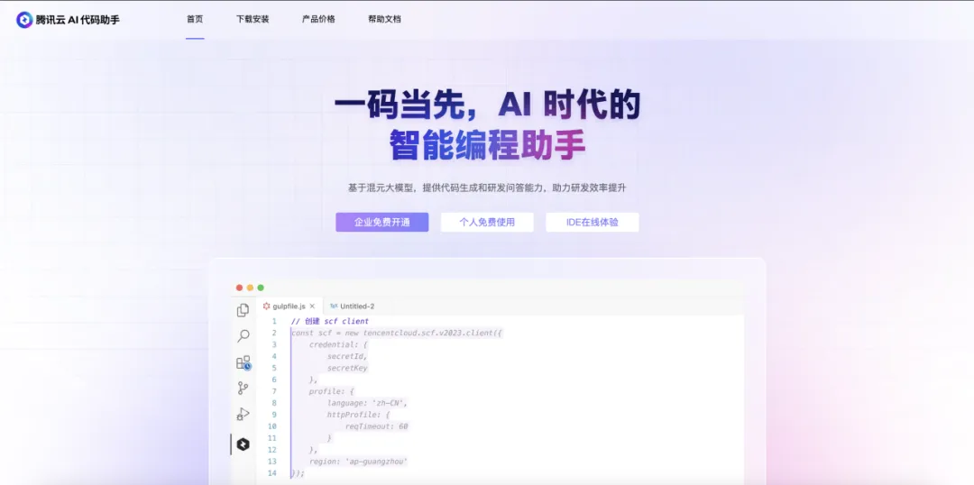
Task: Open the Run and Debug icon
Action: pyautogui.click(x=243, y=414)
